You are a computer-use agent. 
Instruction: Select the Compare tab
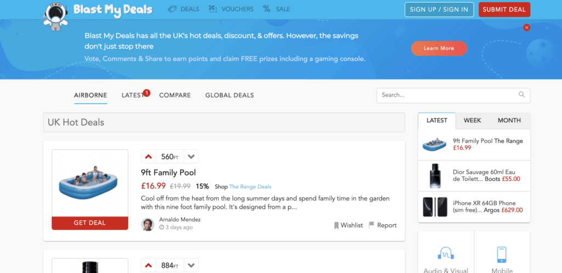tap(175, 95)
